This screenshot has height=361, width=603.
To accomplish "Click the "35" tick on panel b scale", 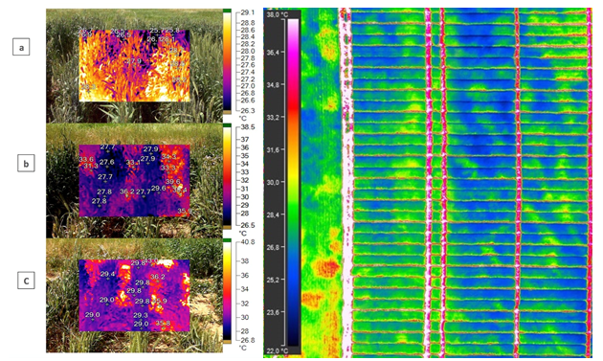I will coord(245,156).
